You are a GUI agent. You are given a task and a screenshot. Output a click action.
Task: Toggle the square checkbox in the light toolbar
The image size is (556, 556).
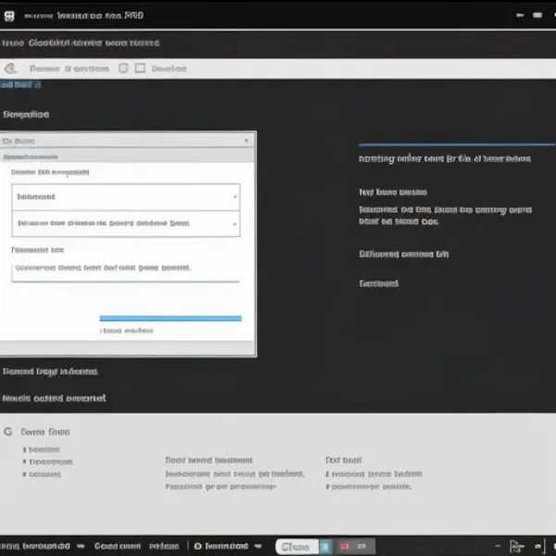point(140,69)
